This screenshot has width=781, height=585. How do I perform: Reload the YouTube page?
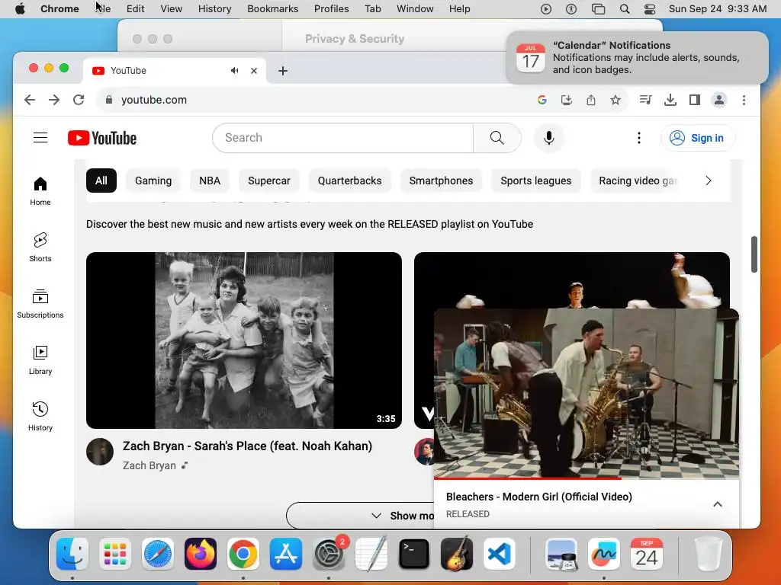pyautogui.click(x=79, y=100)
